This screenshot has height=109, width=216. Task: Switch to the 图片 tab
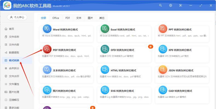(x=90, y=18)
